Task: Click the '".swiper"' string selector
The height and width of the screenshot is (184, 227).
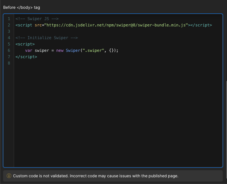Action: coord(93,50)
